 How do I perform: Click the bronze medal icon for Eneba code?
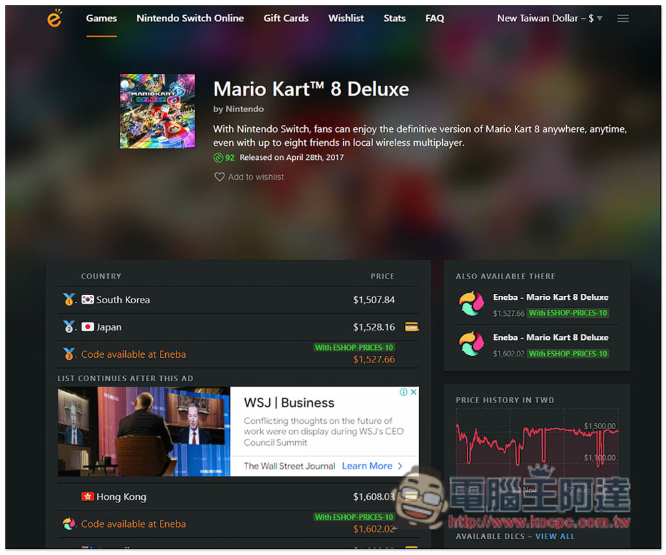[x=69, y=354]
